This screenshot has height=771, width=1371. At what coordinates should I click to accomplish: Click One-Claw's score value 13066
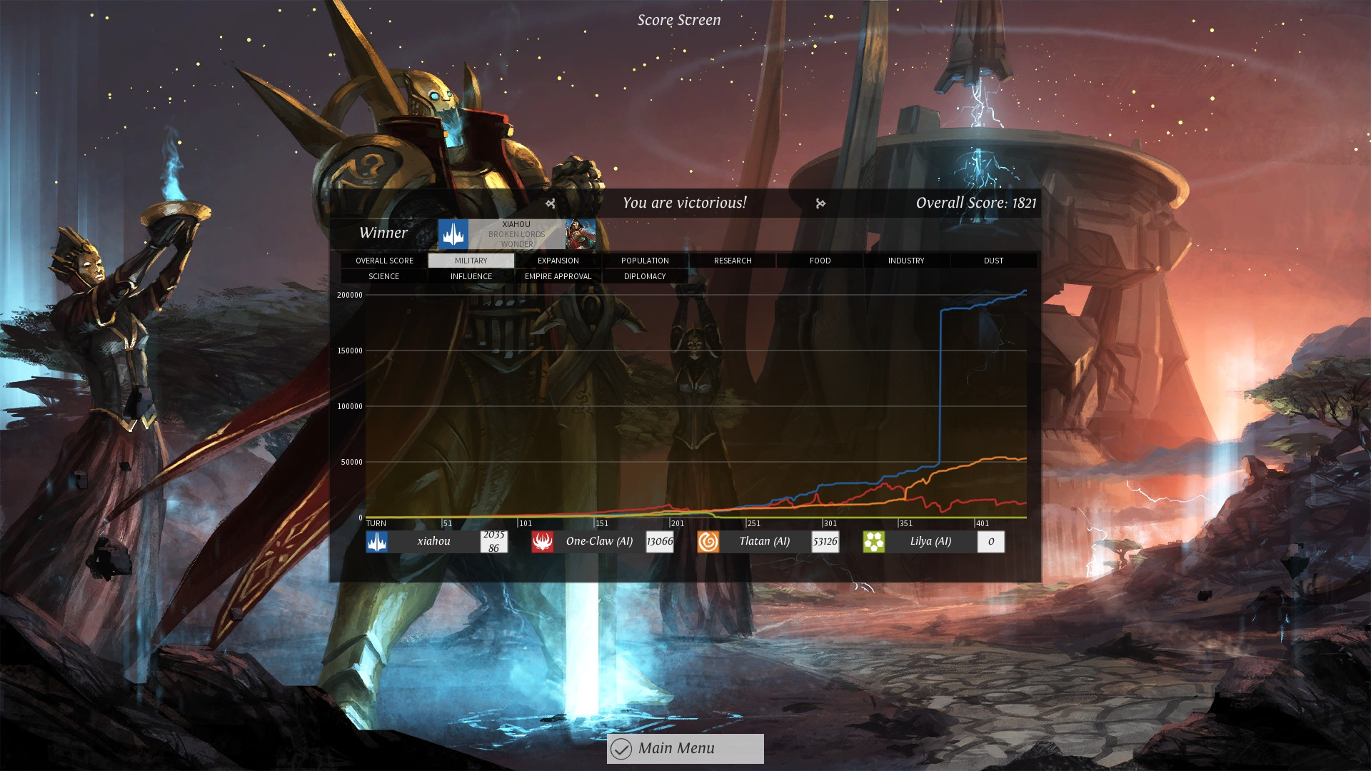pos(660,541)
